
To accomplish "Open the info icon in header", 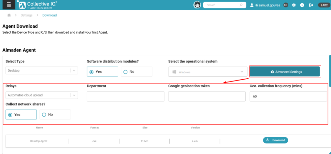I will [x=302, y=5].
